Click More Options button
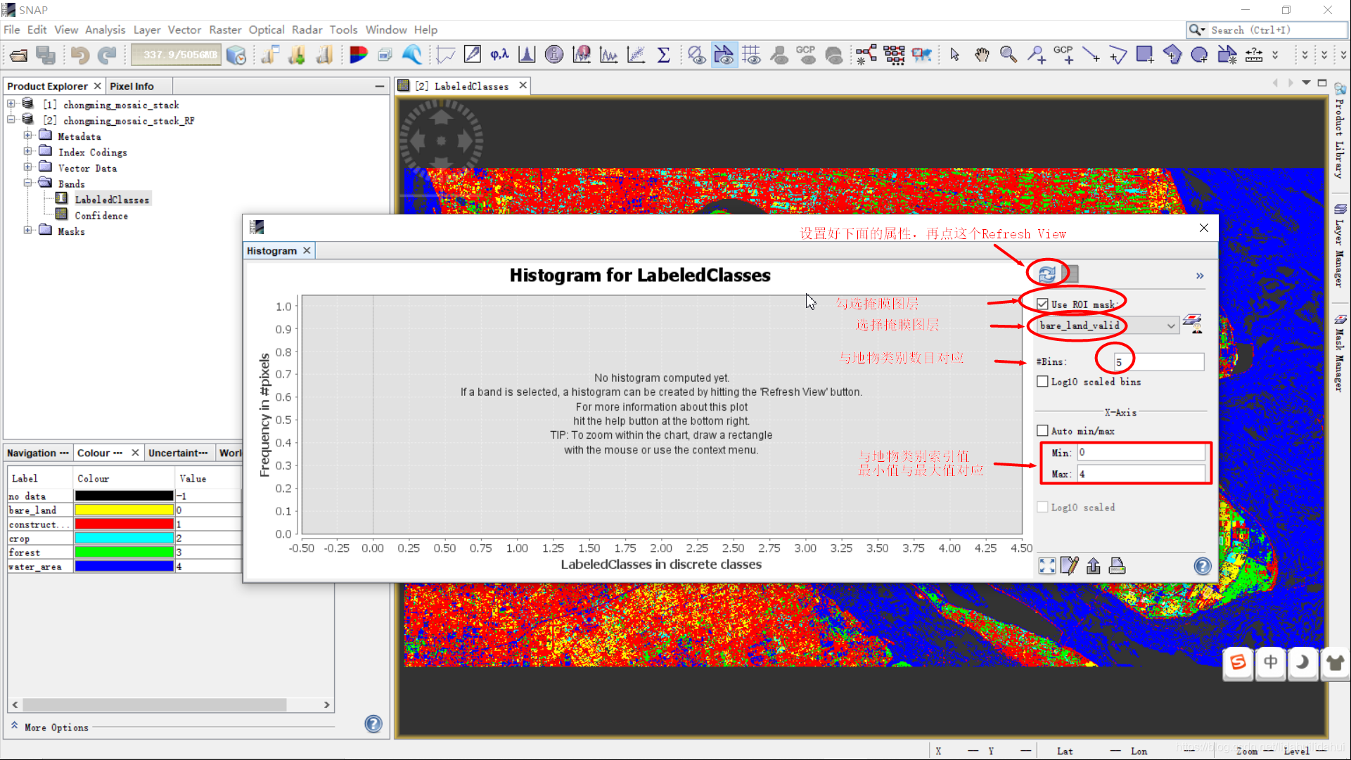The image size is (1351, 760). (x=55, y=728)
